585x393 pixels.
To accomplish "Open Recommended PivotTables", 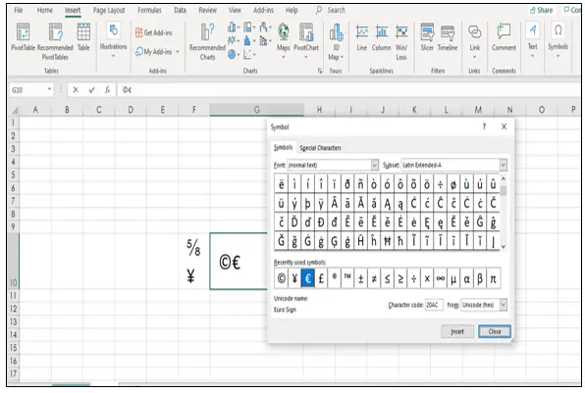I will pyautogui.click(x=55, y=41).
